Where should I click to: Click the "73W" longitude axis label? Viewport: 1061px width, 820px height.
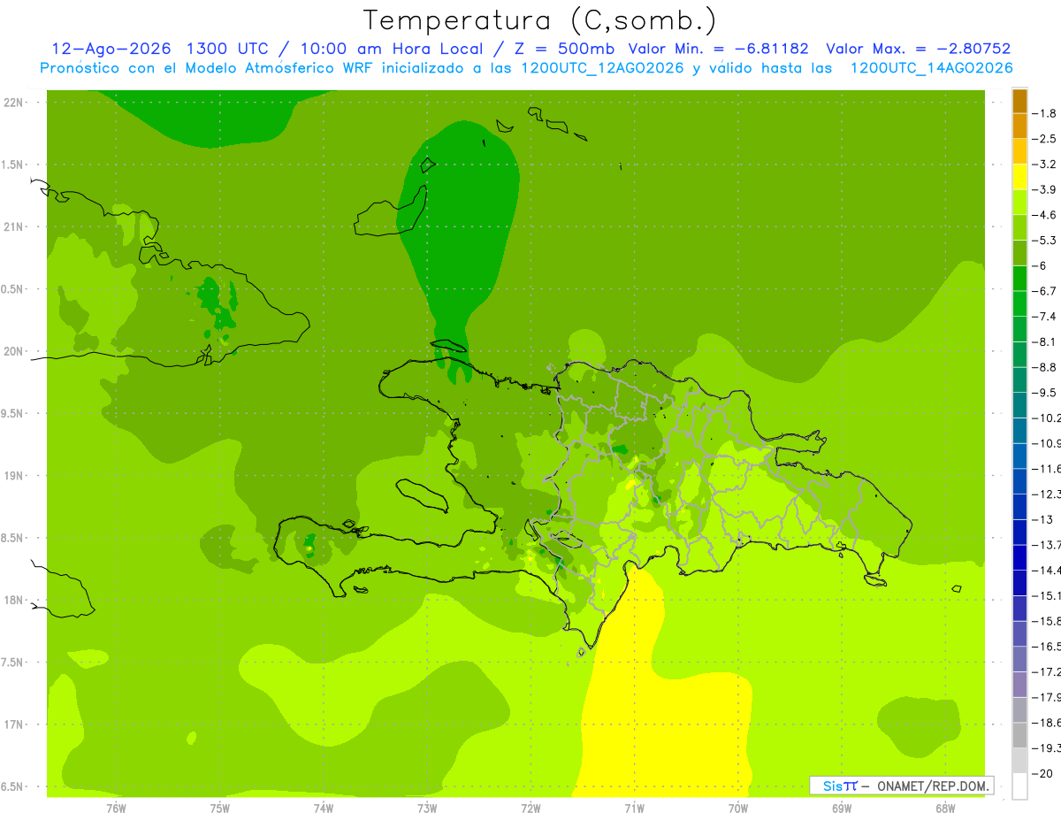click(427, 809)
